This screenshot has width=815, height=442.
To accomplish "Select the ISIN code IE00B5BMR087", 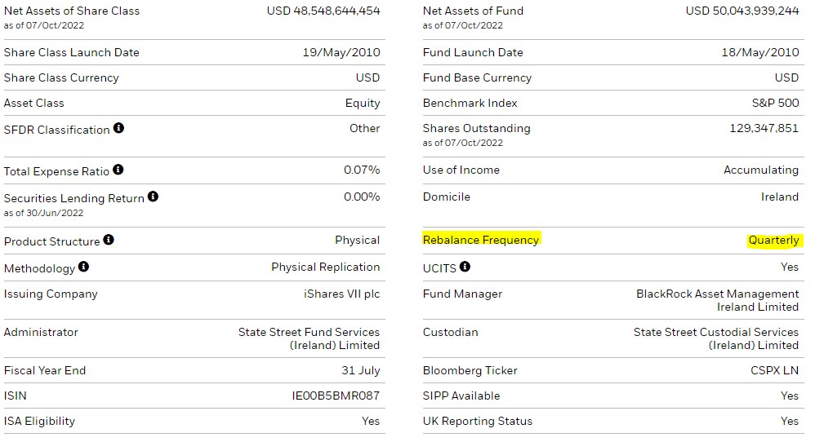I will pyautogui.click(x=336, y=396).
